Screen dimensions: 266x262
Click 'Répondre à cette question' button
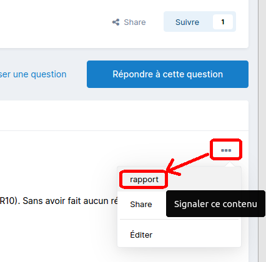167,74
